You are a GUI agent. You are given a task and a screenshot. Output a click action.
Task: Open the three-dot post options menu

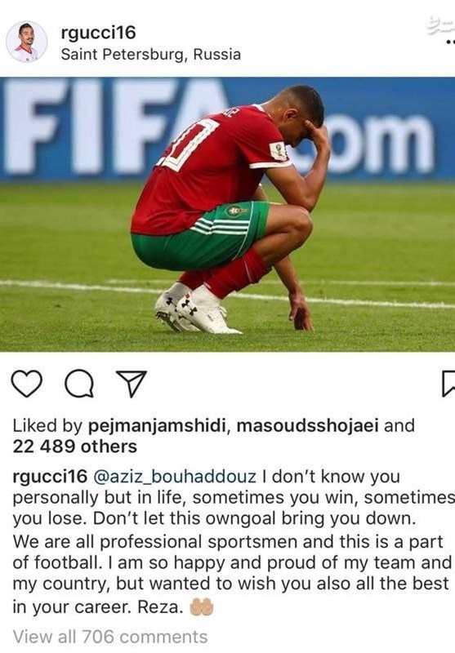450,42
